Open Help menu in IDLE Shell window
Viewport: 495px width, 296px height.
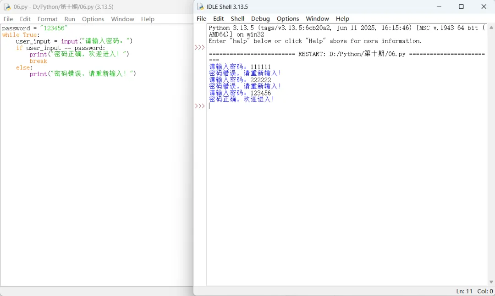(x=342, y=19)
